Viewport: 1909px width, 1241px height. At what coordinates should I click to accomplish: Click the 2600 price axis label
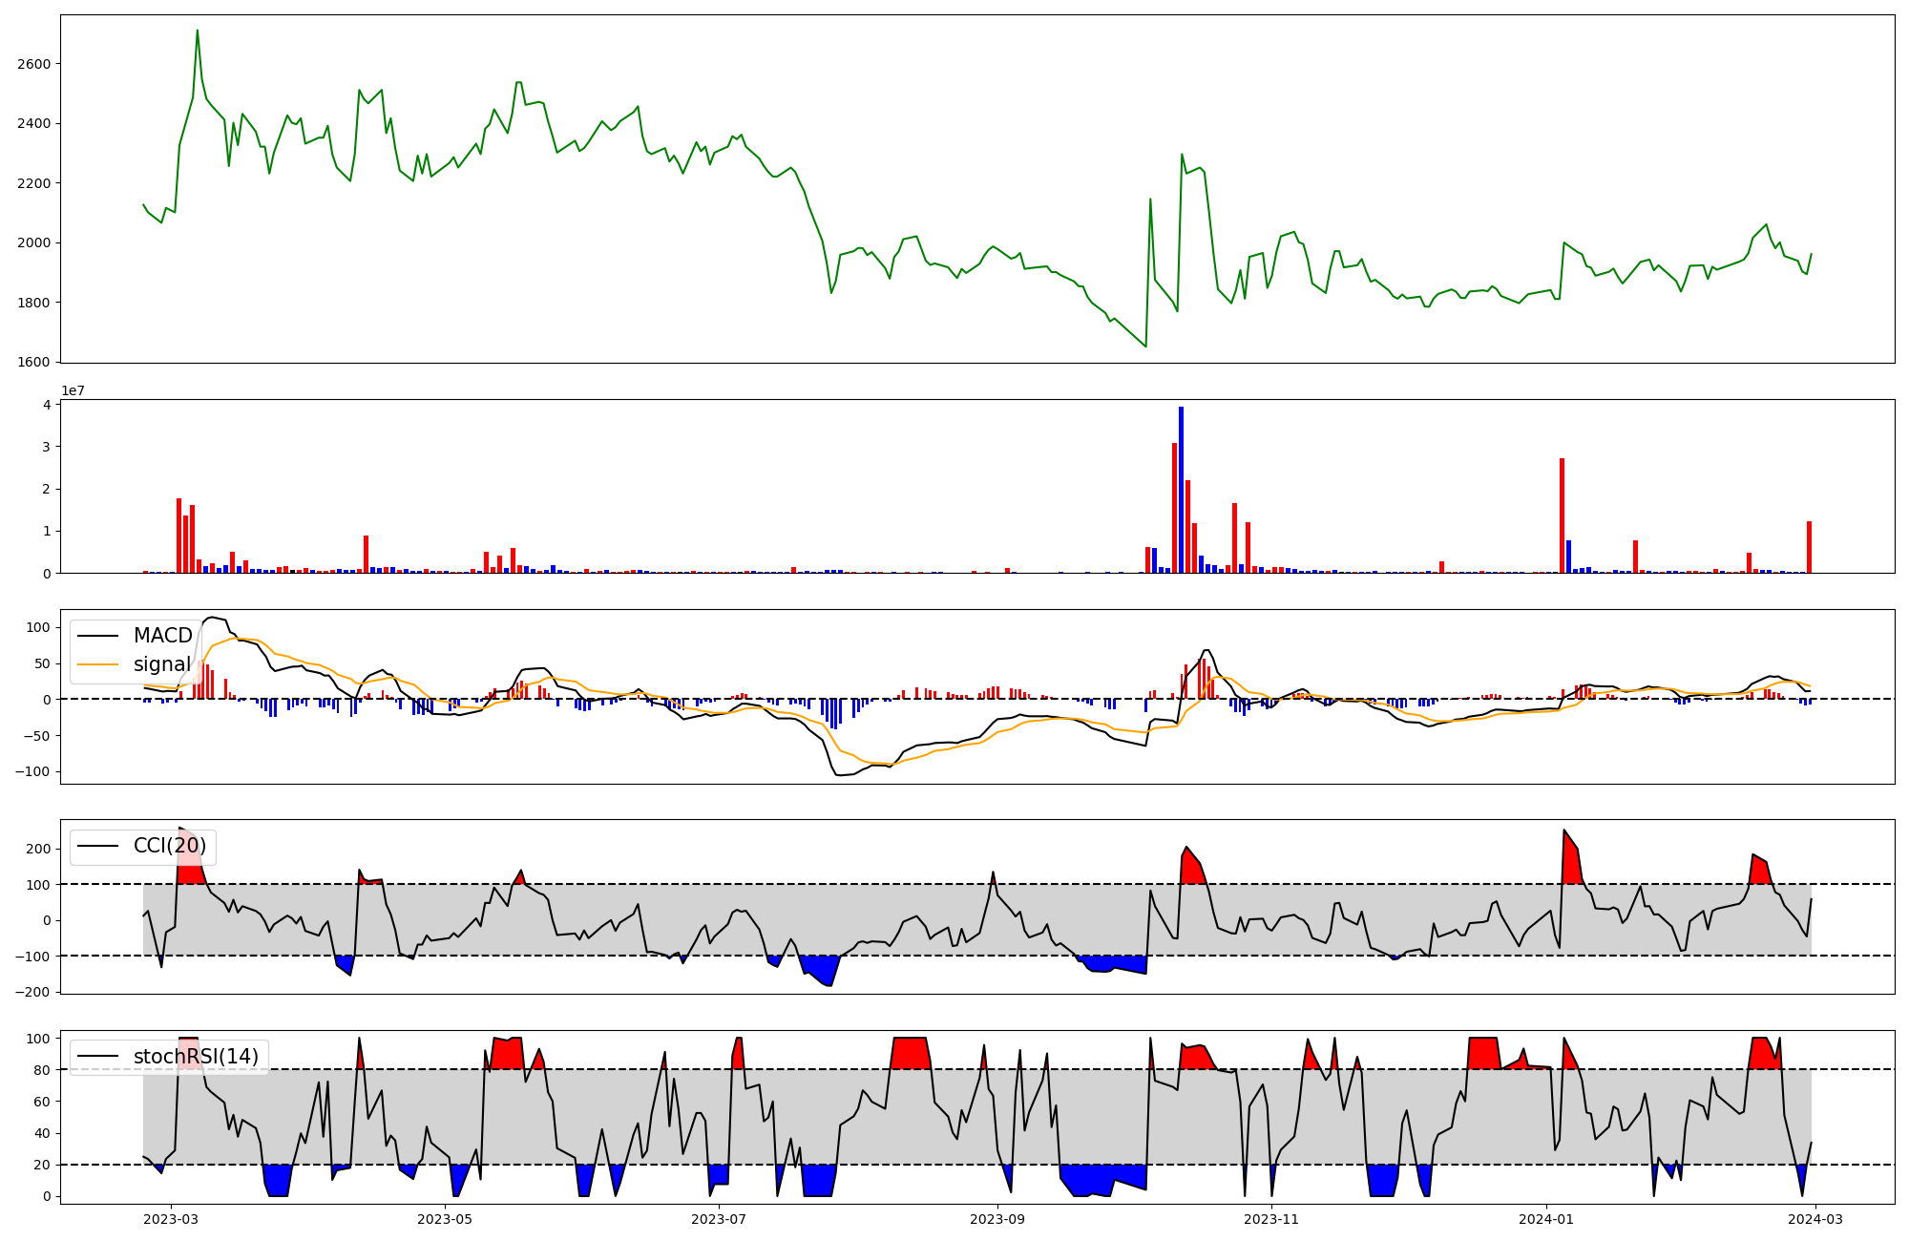tap(33, 64)
